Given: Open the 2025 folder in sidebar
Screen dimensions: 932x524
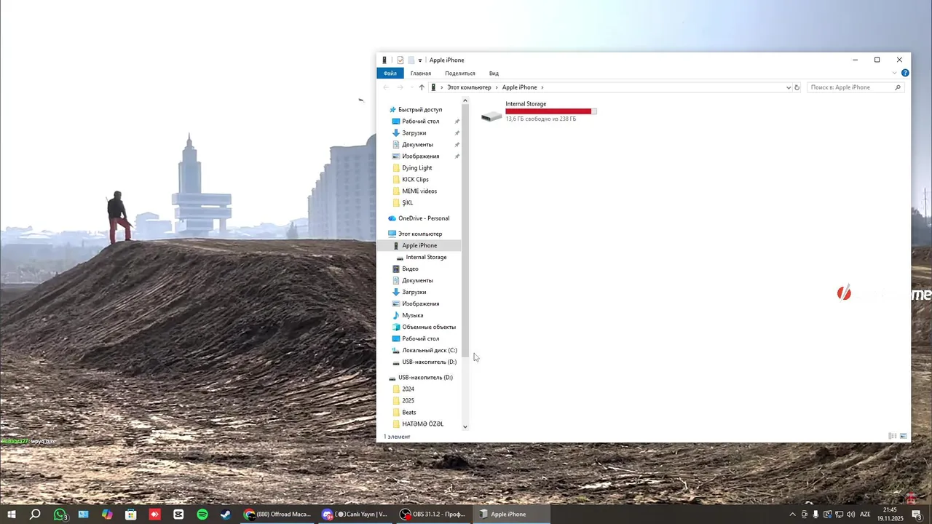Looking at the screenshot, I should [408, 401].
